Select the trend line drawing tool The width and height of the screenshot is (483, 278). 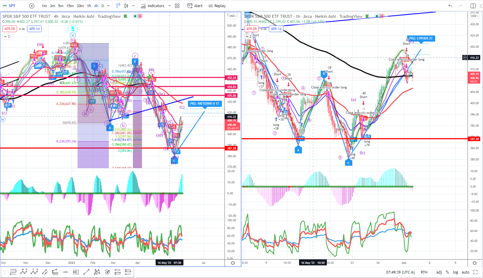86,272
